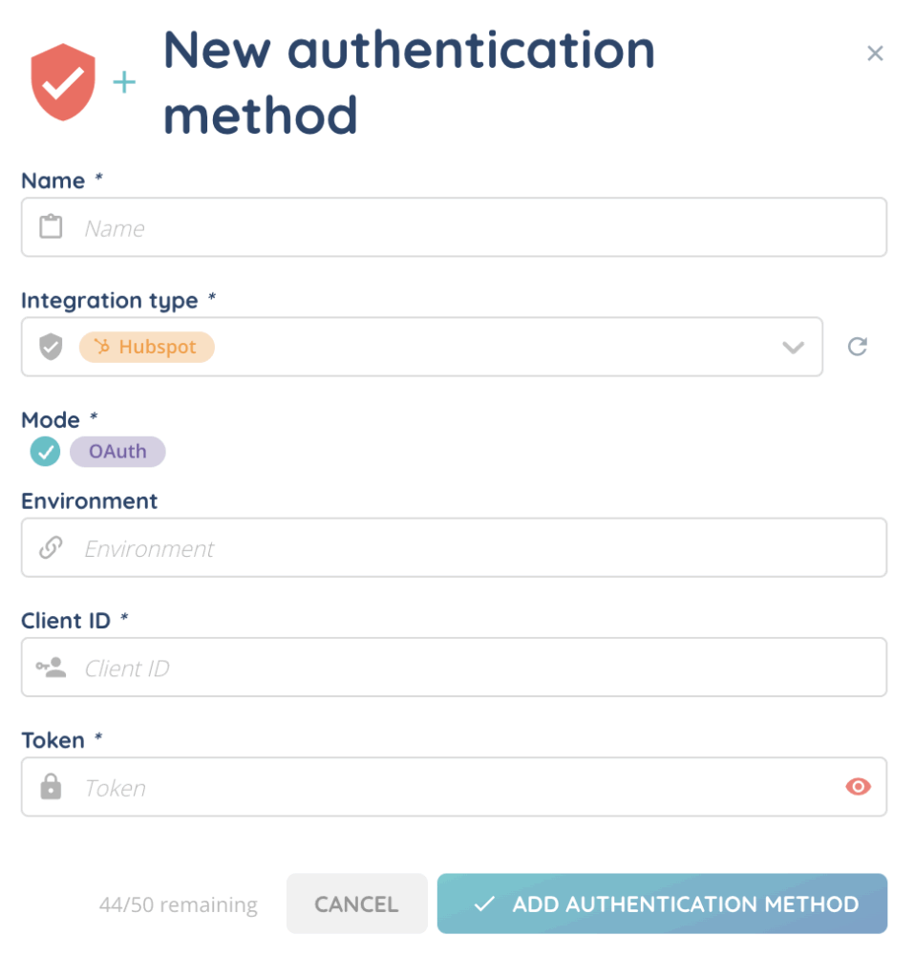Viewport: 914px width, 978px height.
Task: Click the link icon in Environment field
Action: (51, 548)
